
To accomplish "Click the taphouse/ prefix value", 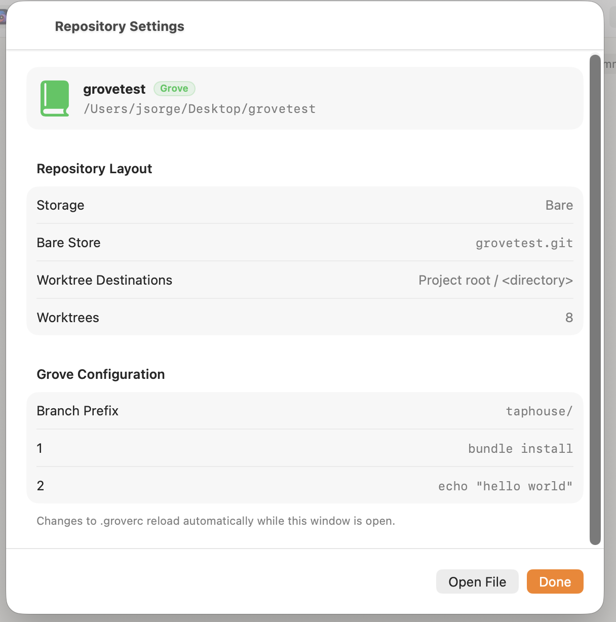I will pyautogui.click(x=540, y=411).
